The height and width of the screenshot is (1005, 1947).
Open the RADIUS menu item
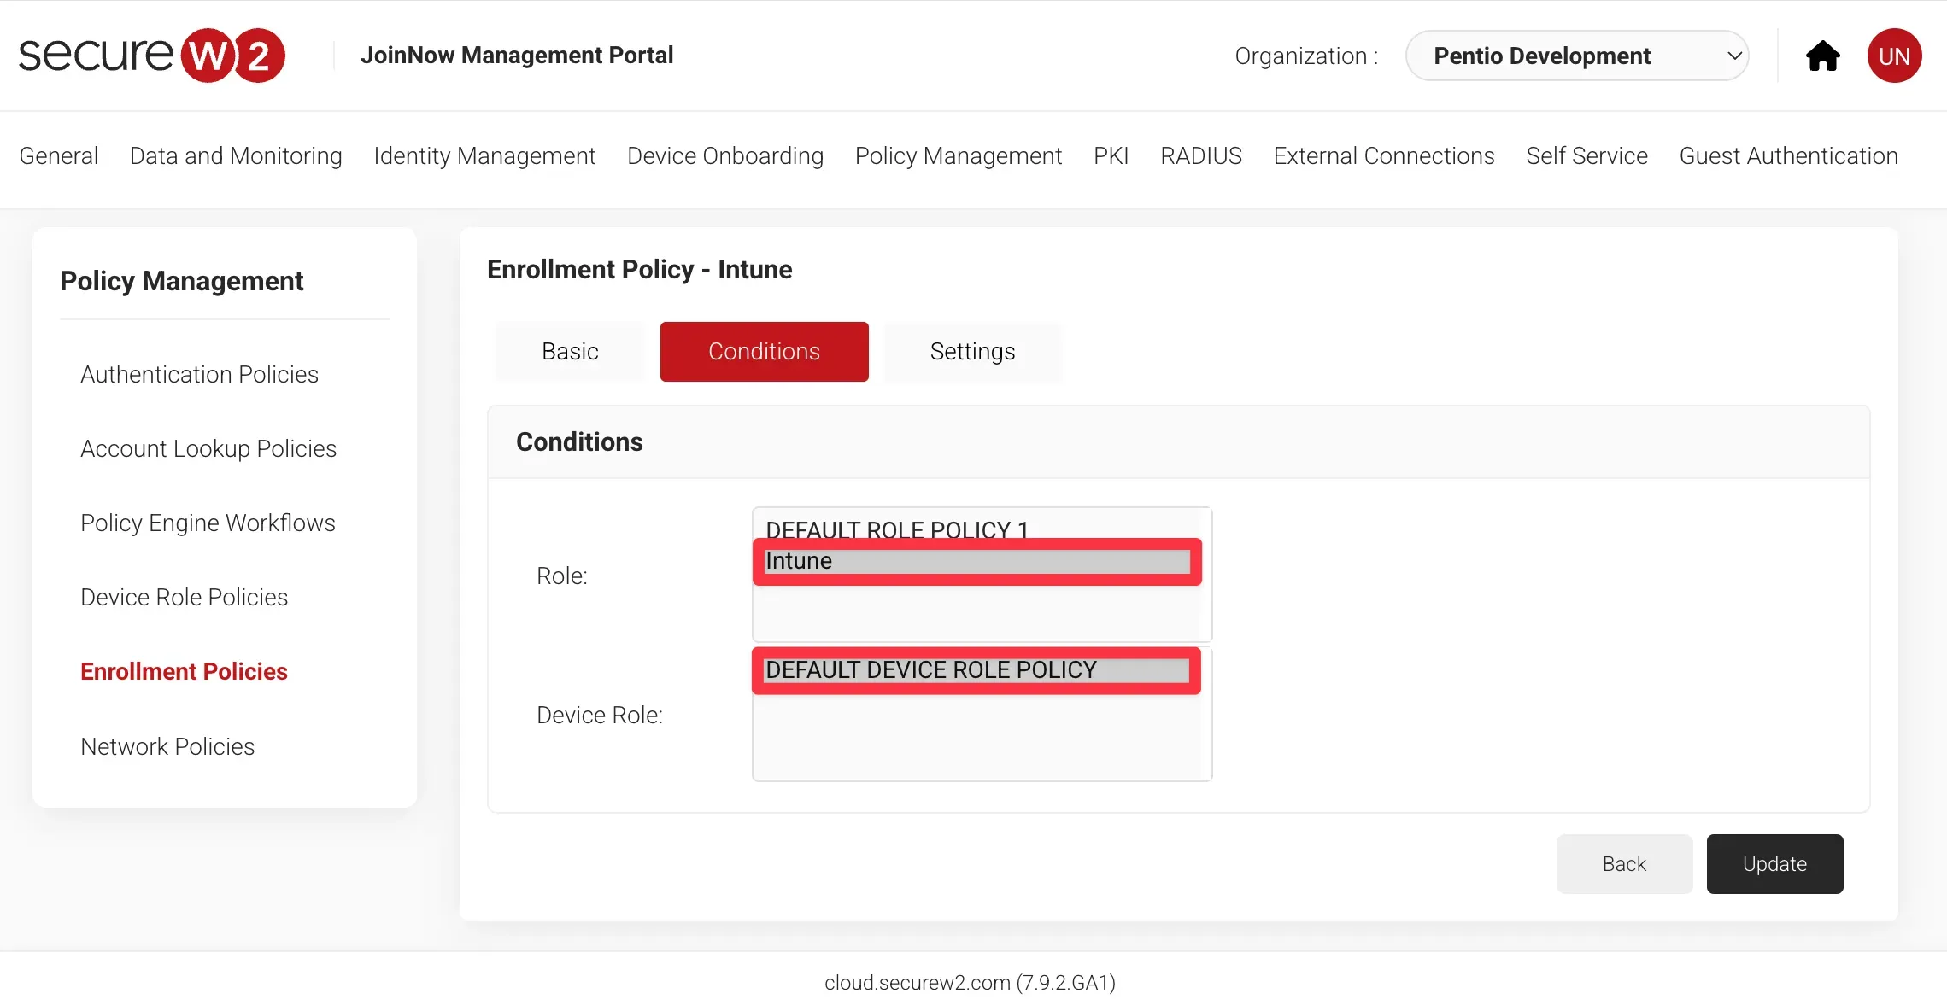[1200, 155]
